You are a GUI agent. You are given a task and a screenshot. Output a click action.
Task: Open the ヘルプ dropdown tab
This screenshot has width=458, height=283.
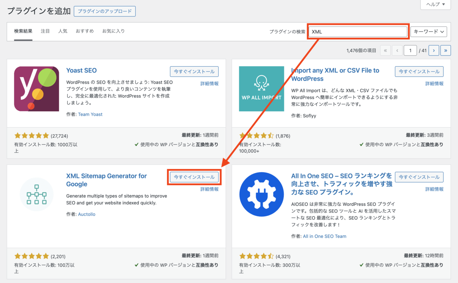point(435,5)
